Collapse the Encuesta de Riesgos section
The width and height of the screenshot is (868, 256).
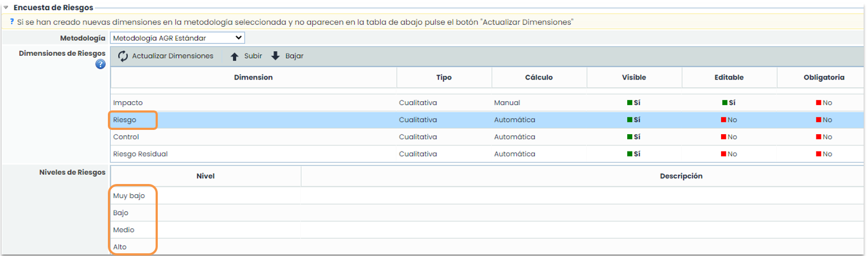coord(6,8)
